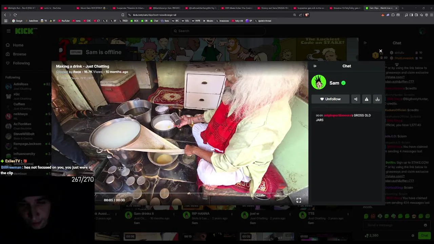
Task: Open options menu for 'RIP HANNA' clip
Action: pos(232,214)
